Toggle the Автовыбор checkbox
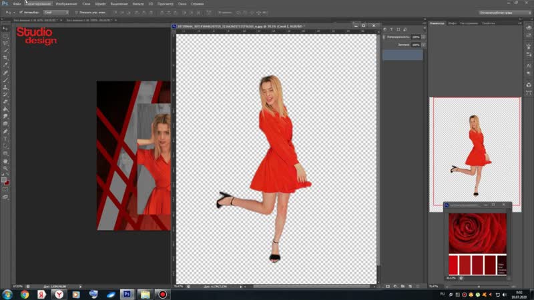The height and width of the screenshot is (300, 534). [21, 12]
